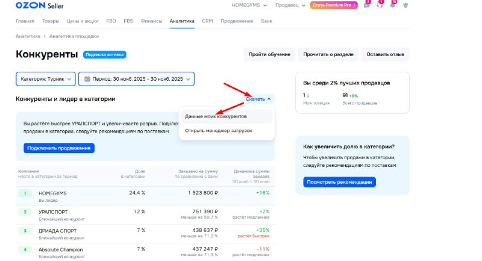This screenshot has height=261, width=482.
Task: Open the notifications bell icon
Action: (392, 5)
